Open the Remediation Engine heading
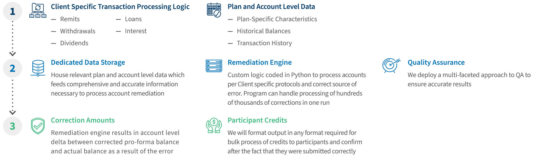The image size is (539, 158). tap(260, 63)
